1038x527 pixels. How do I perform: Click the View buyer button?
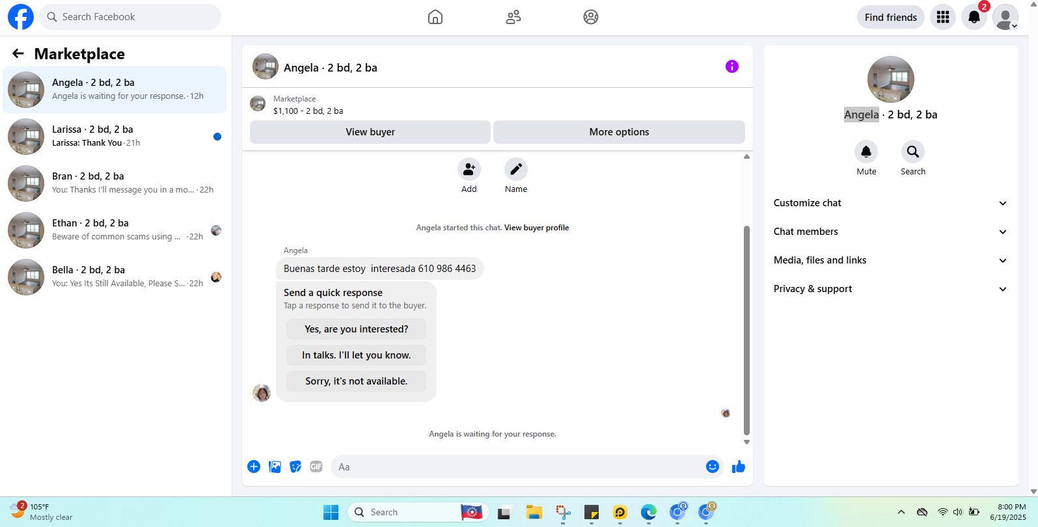(370, 132)
